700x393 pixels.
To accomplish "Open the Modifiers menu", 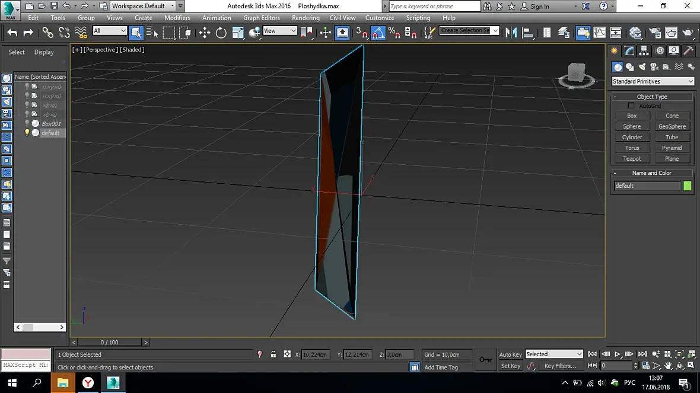I will tap(177, 18).
